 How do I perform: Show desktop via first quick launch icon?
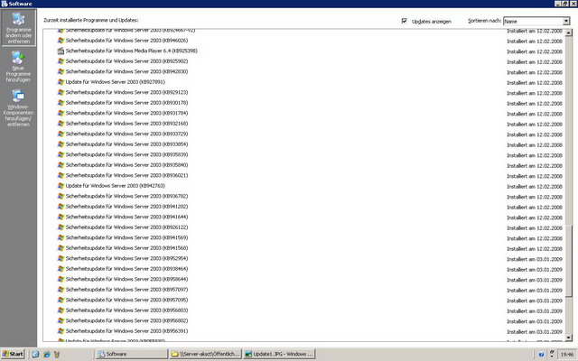[x=35, y=354]
